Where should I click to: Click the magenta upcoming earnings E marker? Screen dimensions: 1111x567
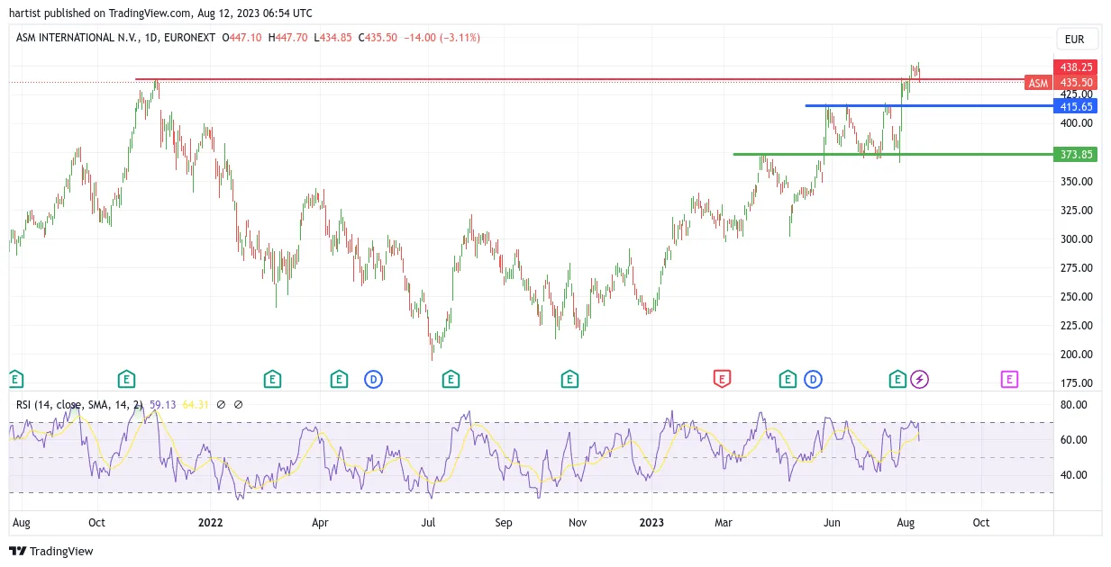[1009, 379]
